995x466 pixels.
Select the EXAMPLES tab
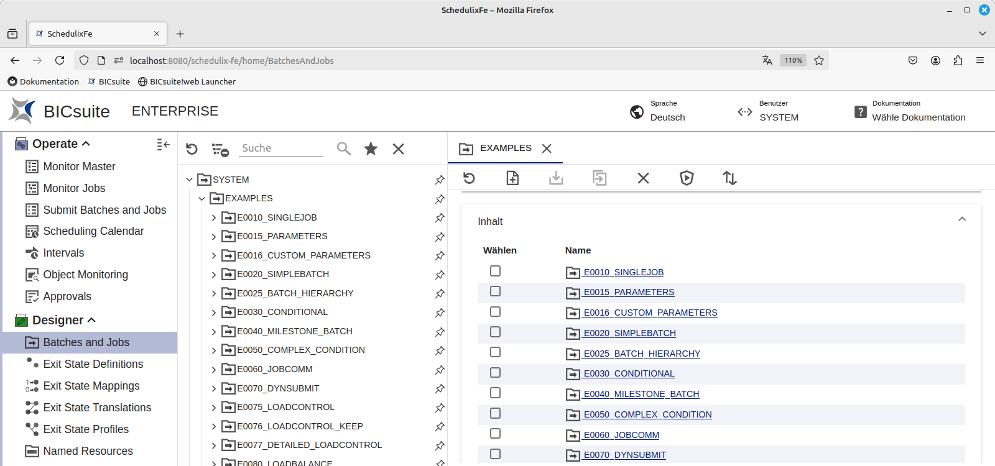click(x=506, y=148)
